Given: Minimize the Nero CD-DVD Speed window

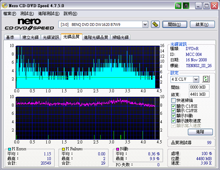Looking at the screenshot, I should pyautogui.click(x=199, y=6).
